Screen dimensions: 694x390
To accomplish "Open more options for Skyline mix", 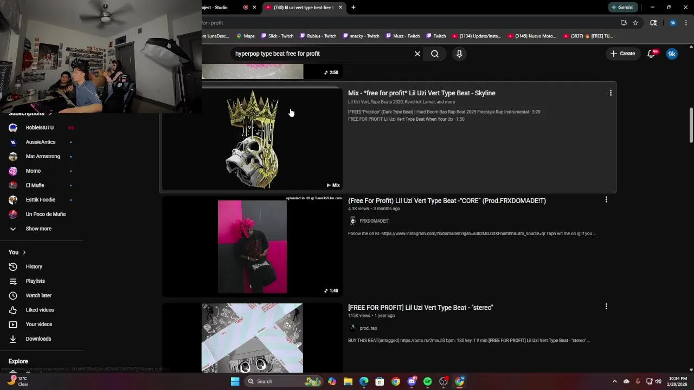I will (611, 93).
